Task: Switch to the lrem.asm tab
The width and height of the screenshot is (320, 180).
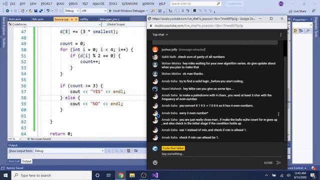Action: pos(14,19)
